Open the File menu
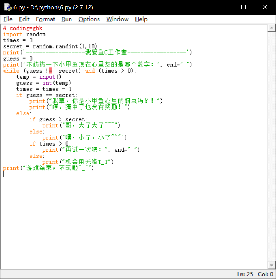The image size is (276, 279). (8, 19)
